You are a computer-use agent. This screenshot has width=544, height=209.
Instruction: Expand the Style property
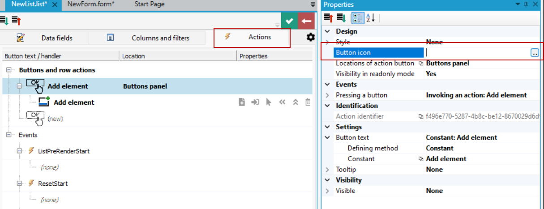[327, 42]
